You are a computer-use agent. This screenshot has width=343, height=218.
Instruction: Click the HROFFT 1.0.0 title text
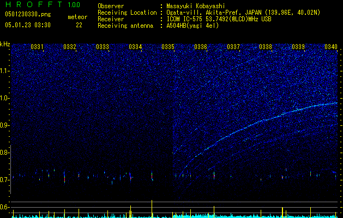[x=43, y=4]
